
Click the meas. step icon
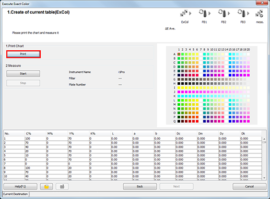point(260,14)
